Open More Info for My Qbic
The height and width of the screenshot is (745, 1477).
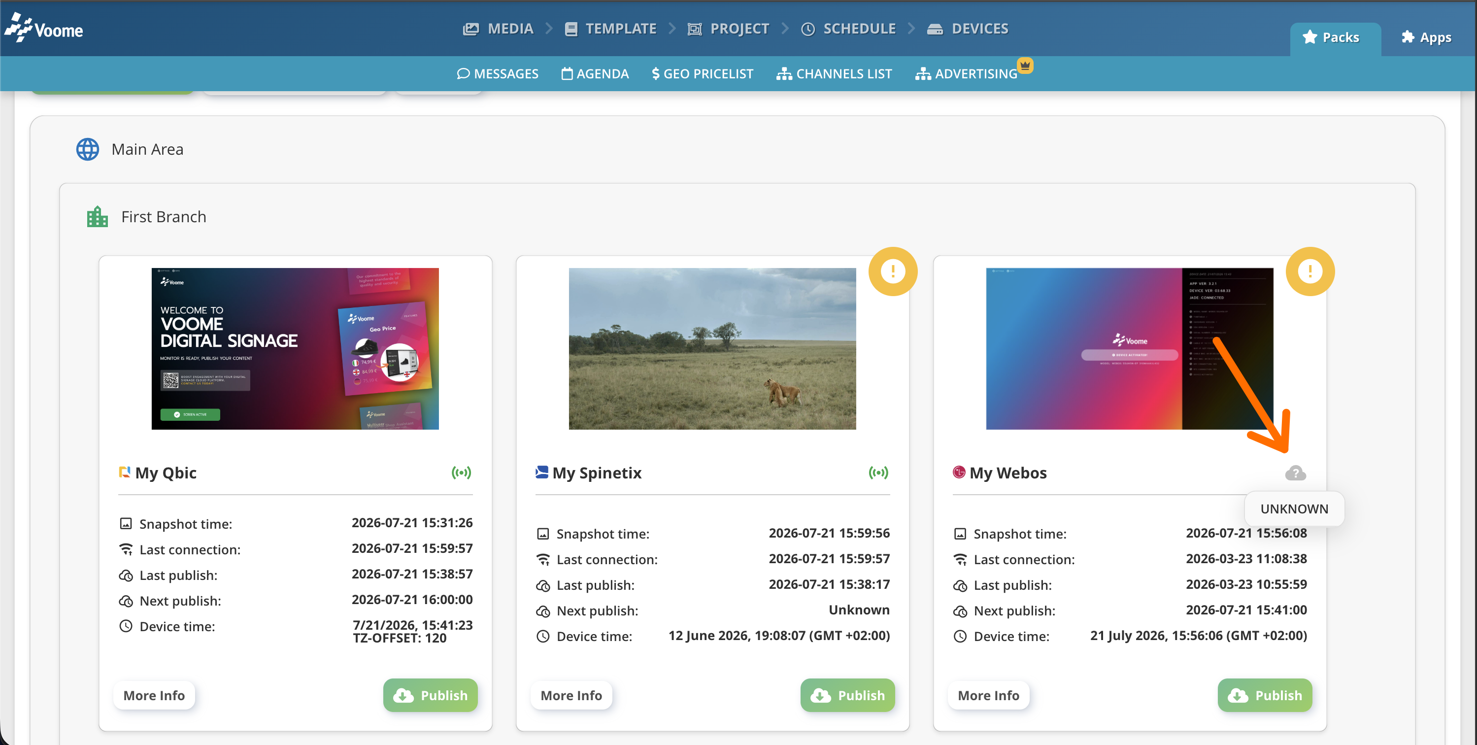[x=154, y=696]
